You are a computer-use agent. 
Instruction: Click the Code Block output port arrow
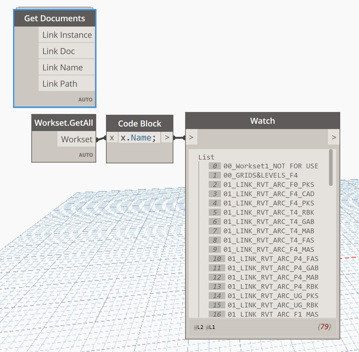[x=167, y=137]
